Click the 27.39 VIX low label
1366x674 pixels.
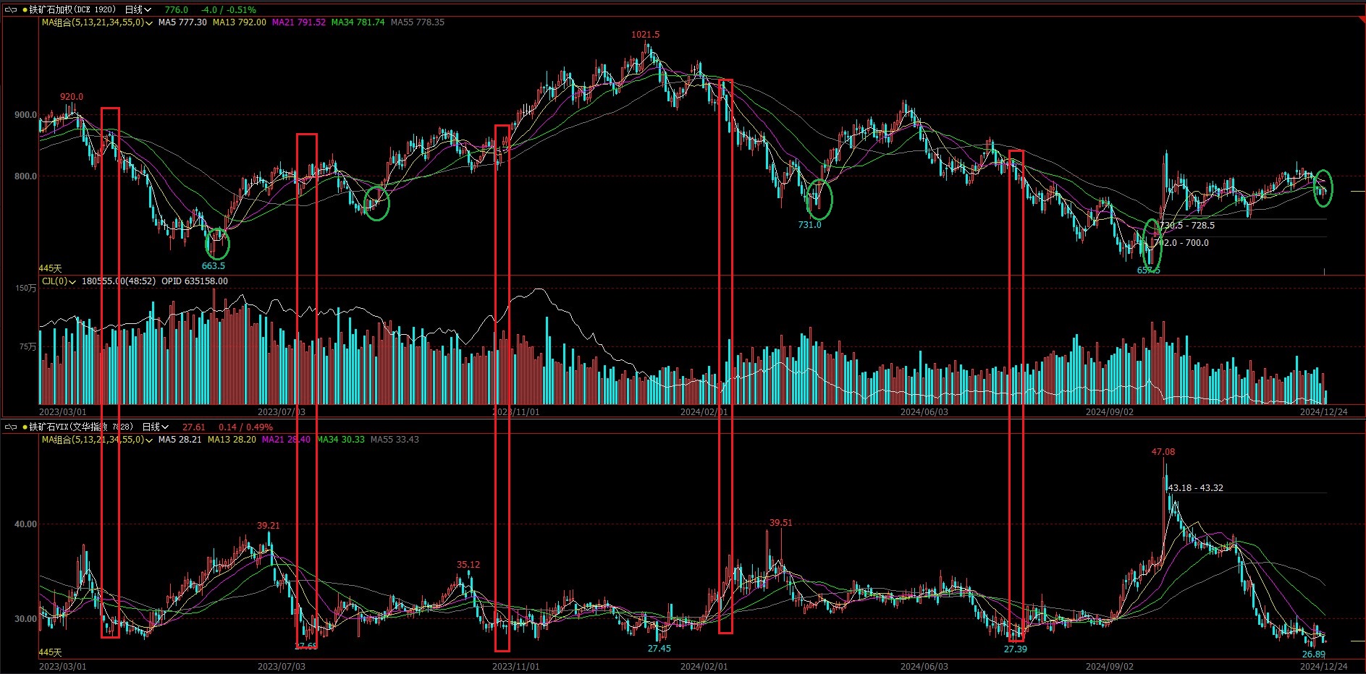click(1016, 649)
